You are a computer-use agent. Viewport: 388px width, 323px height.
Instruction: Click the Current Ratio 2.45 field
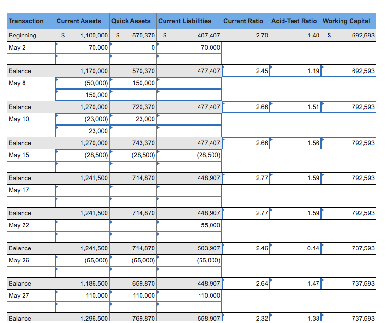tap(246, 71)
